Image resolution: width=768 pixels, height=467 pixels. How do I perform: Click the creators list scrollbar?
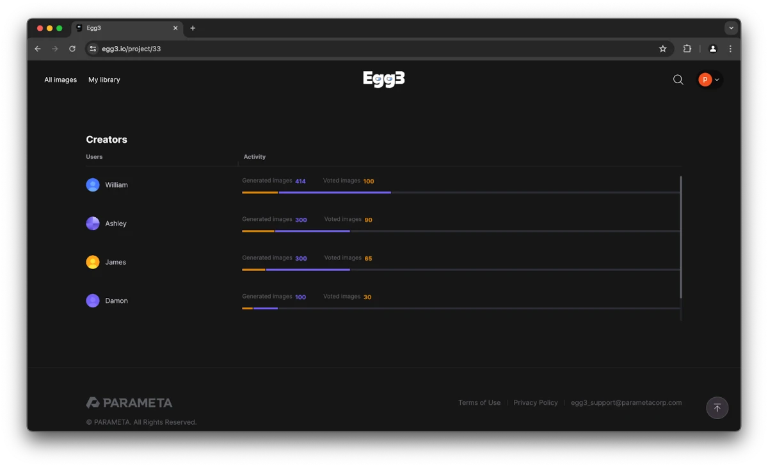tap(681, 237)
